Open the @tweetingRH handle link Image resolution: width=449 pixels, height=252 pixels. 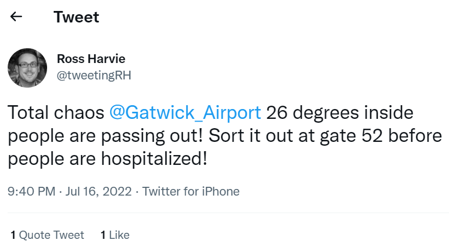click(x=94, y=76)
